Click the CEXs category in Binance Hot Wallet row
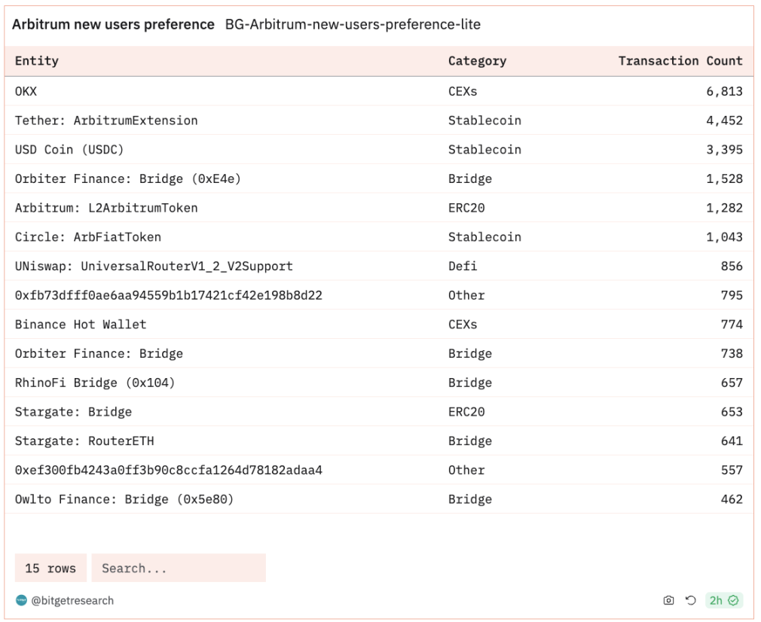 [x=463, y=324]
